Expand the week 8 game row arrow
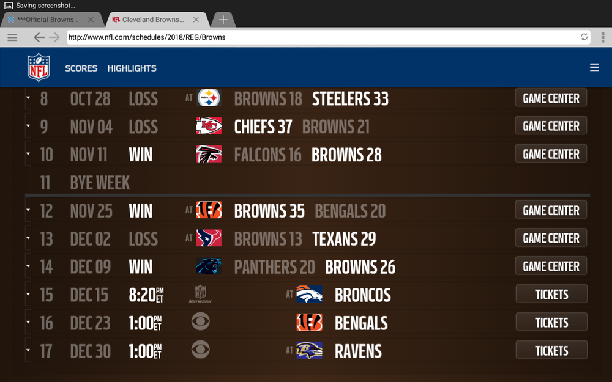Viewport: 612px width, 382px height. tap(28, 97)
